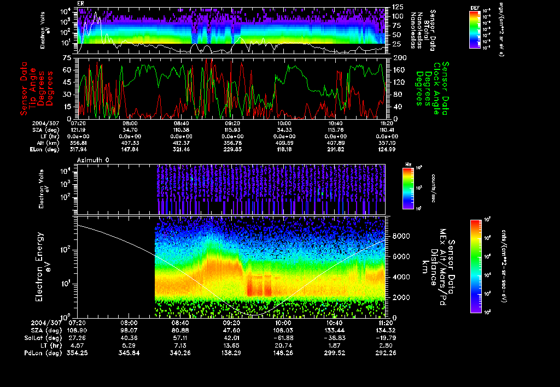Image resolution: width=560 pixels, height=387 pixels.
Task: Select SZA value 34.70
Action: [x=130, y=130]
